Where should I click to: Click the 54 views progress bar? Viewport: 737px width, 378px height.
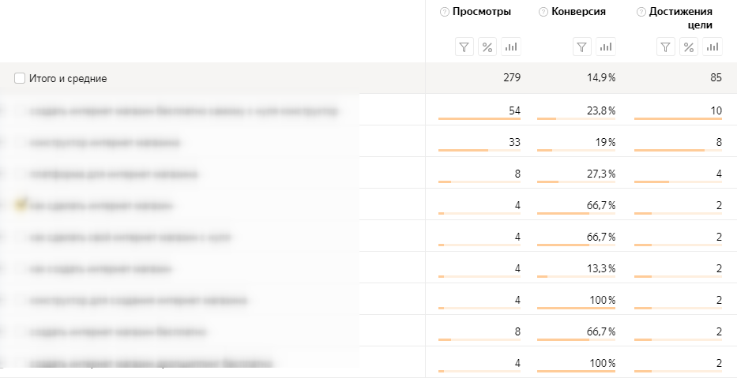pos(479,119)
